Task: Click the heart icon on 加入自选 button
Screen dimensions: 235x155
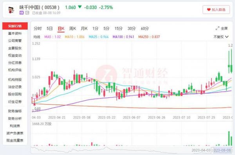Action: [209, 9]
